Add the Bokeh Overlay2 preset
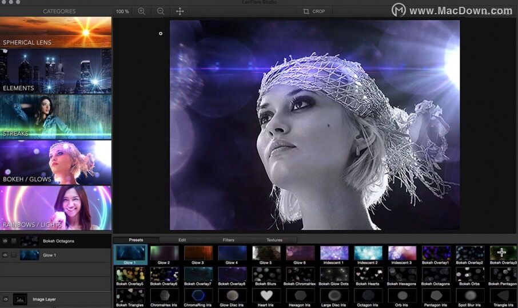The width and height of the screenshot is (518, 308). (470, 255)
